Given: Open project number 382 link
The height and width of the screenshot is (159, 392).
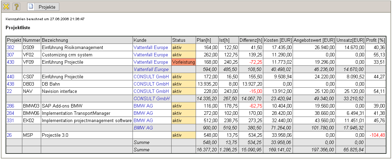Looking at the screenshot, I should click(x=10, y=47).
